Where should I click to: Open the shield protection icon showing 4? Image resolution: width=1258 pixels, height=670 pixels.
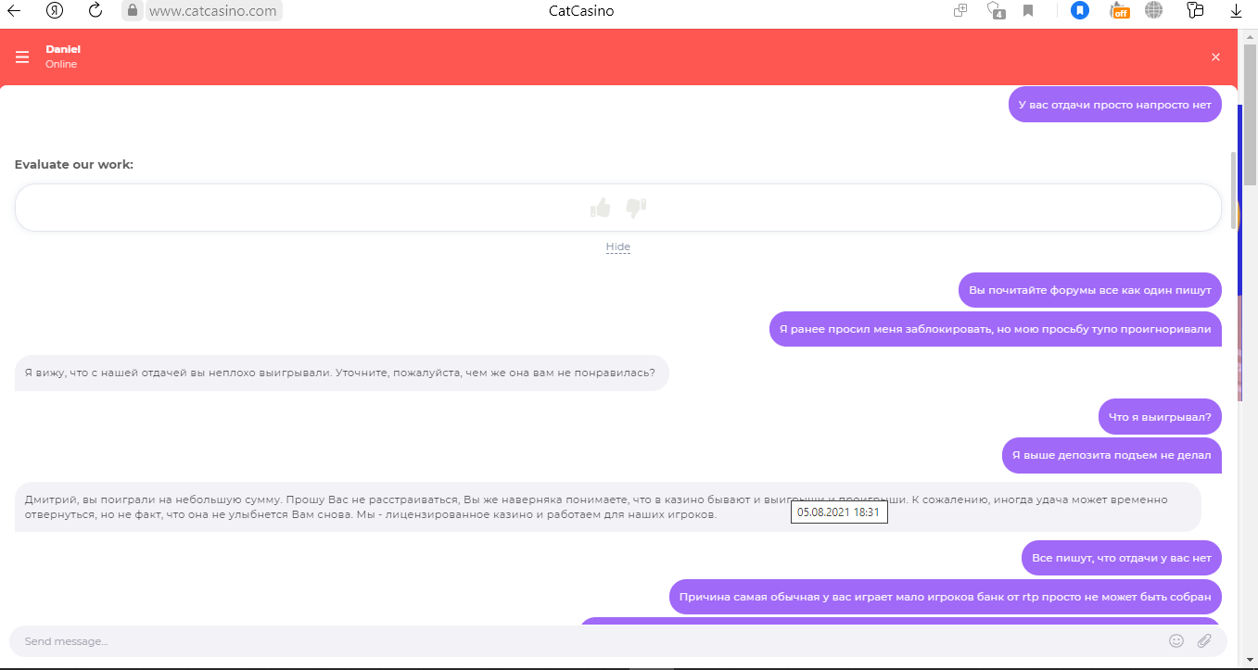coord(997,11)
